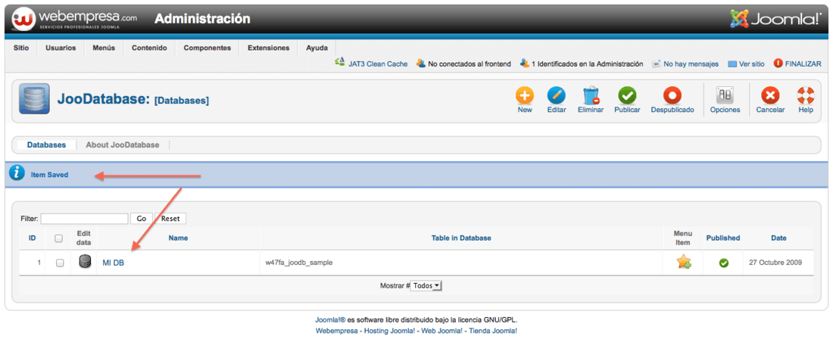This screenshot has width=833, height=339.
Task: Click the FINALIZAR logout icon
Action: [778, 63]
